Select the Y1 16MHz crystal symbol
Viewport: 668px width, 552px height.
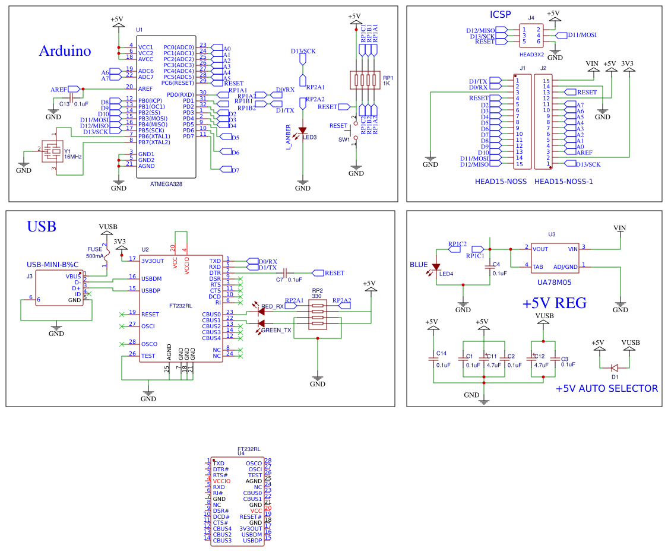click(53, 151)
